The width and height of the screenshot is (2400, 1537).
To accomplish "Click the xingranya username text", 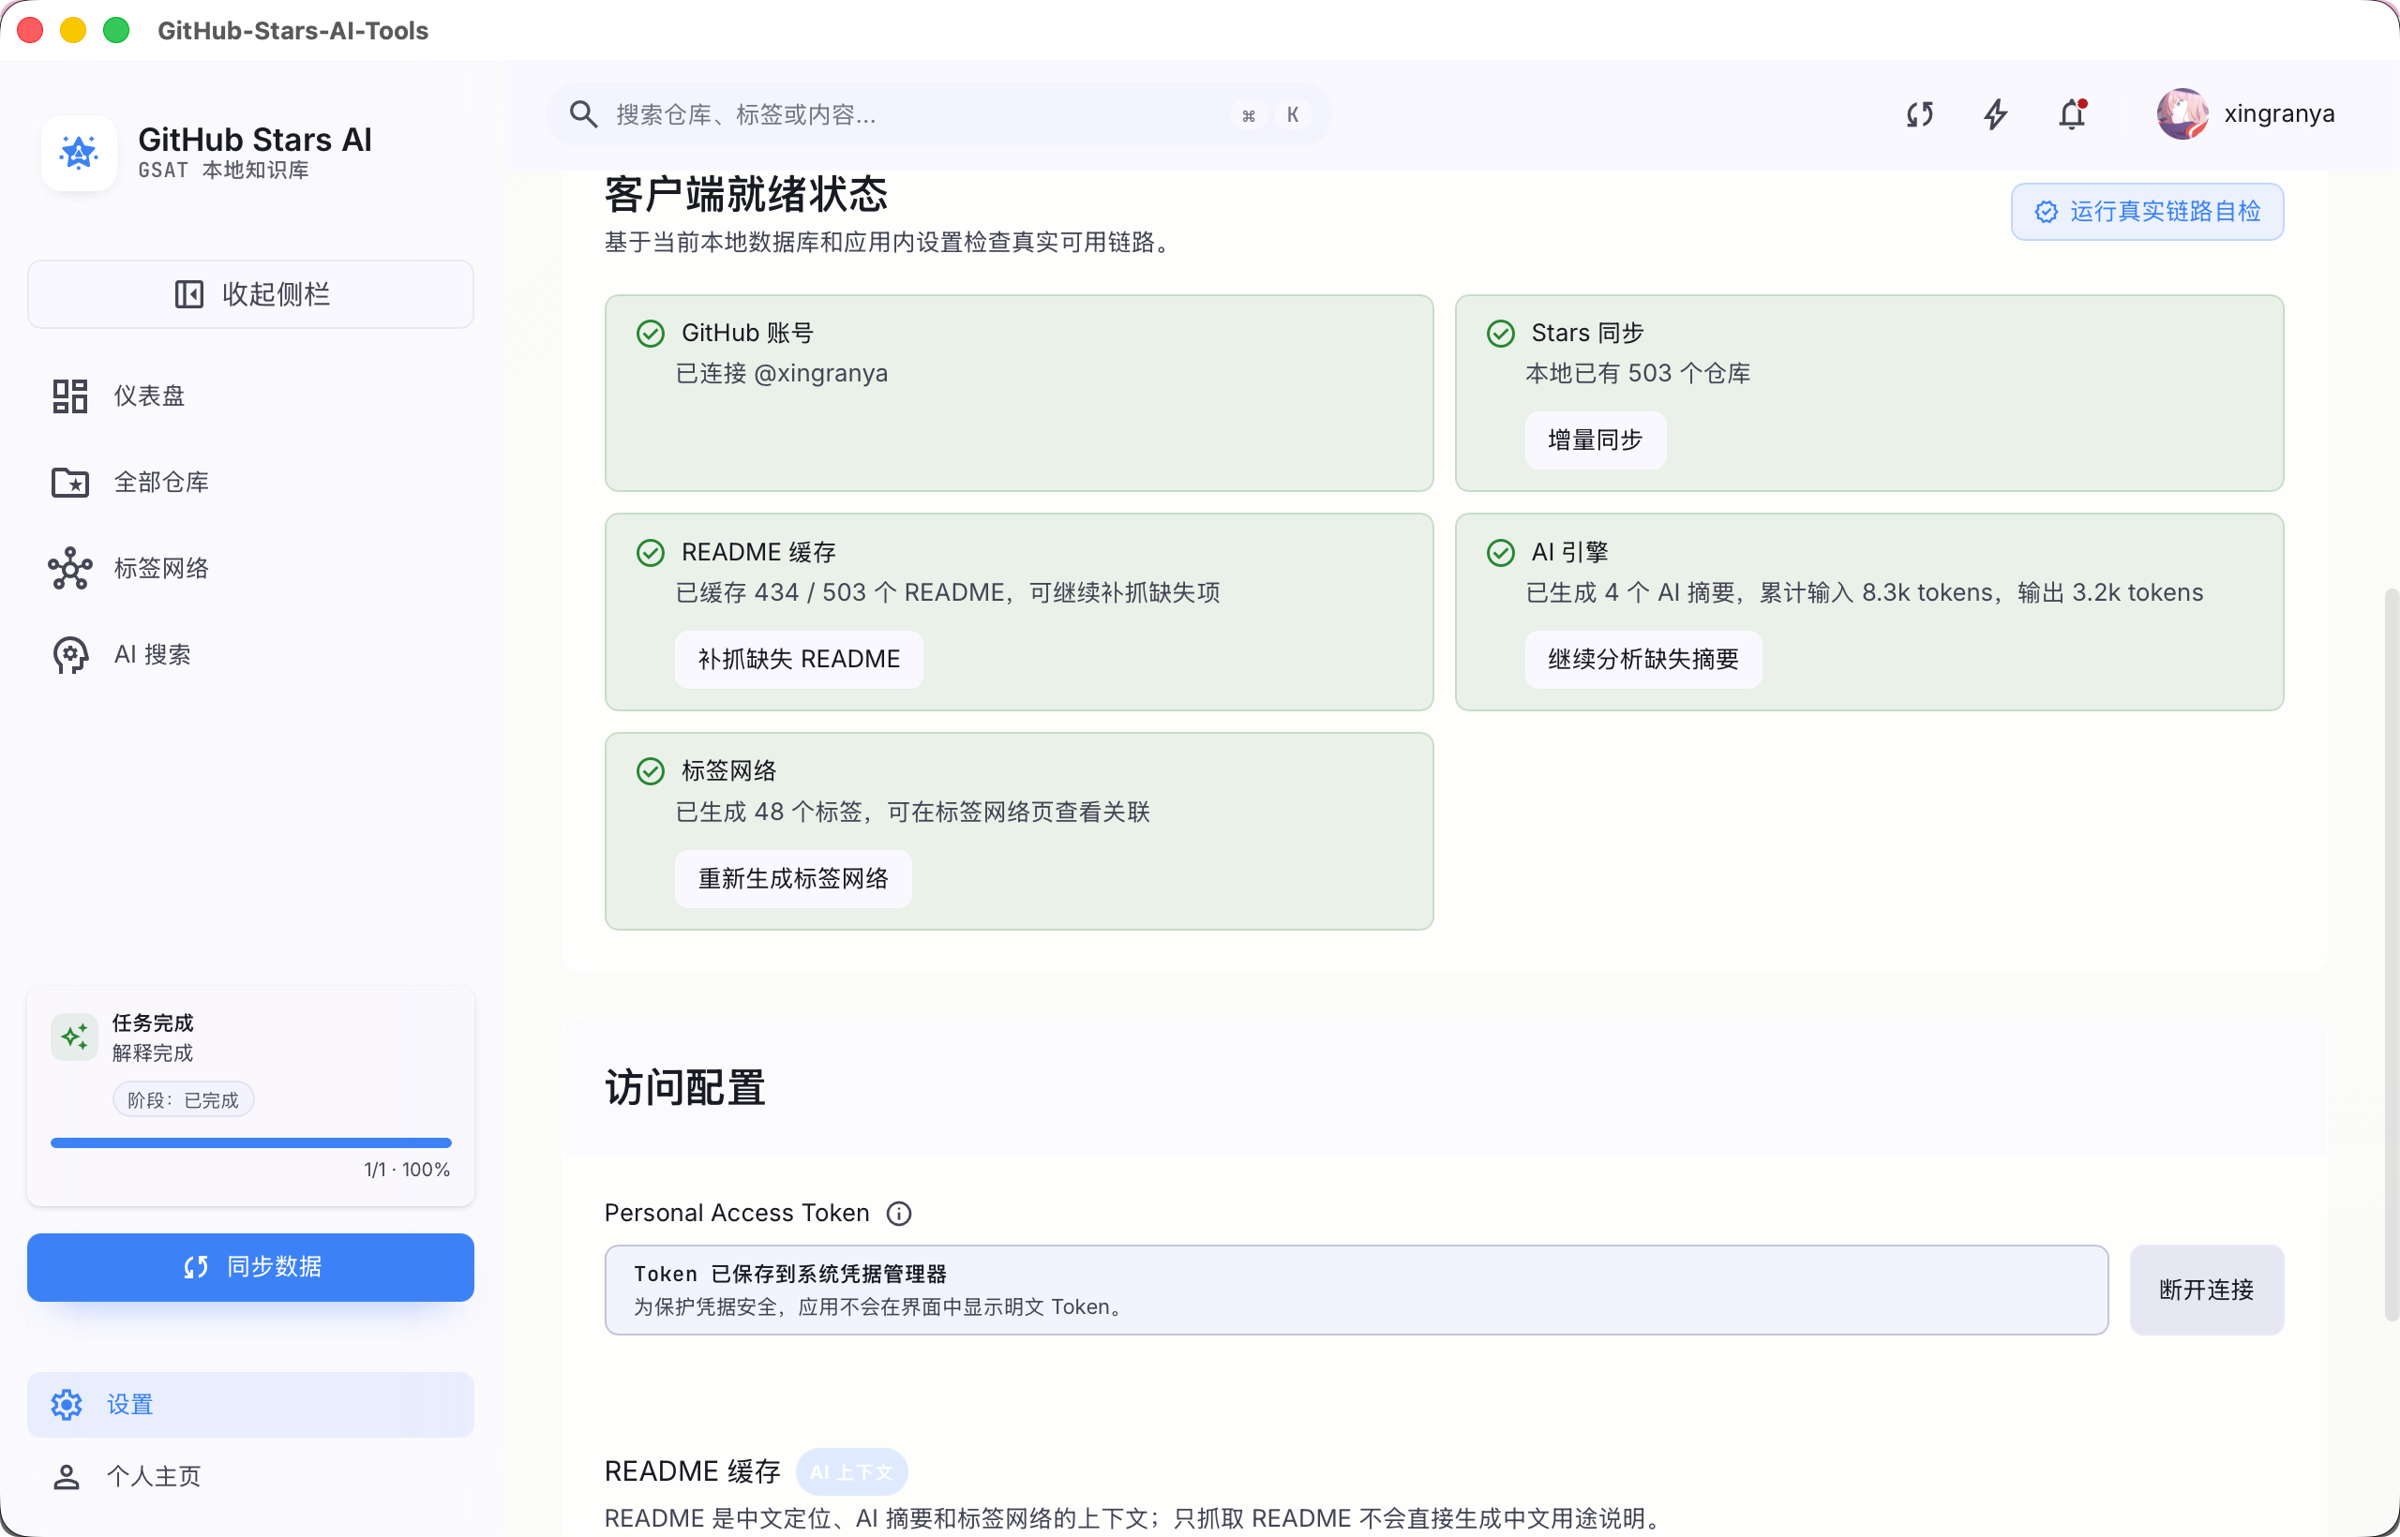I will (2279, 113).
